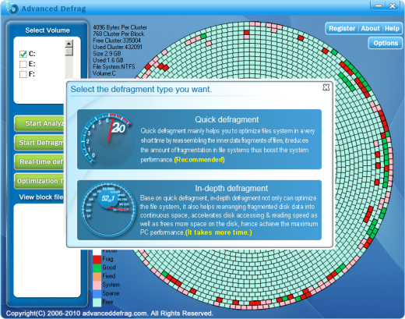Check the F: volume checkbox

[23, 74]
